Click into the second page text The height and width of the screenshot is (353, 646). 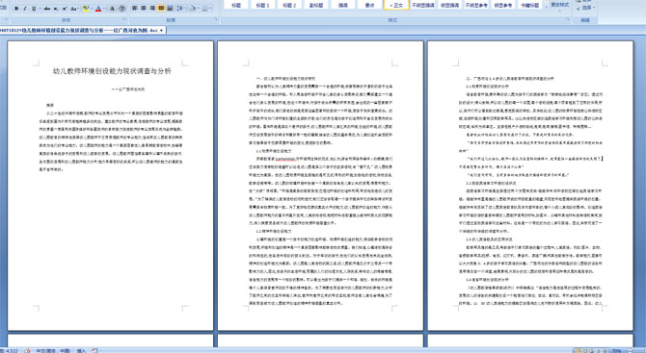tap(320, 186)
